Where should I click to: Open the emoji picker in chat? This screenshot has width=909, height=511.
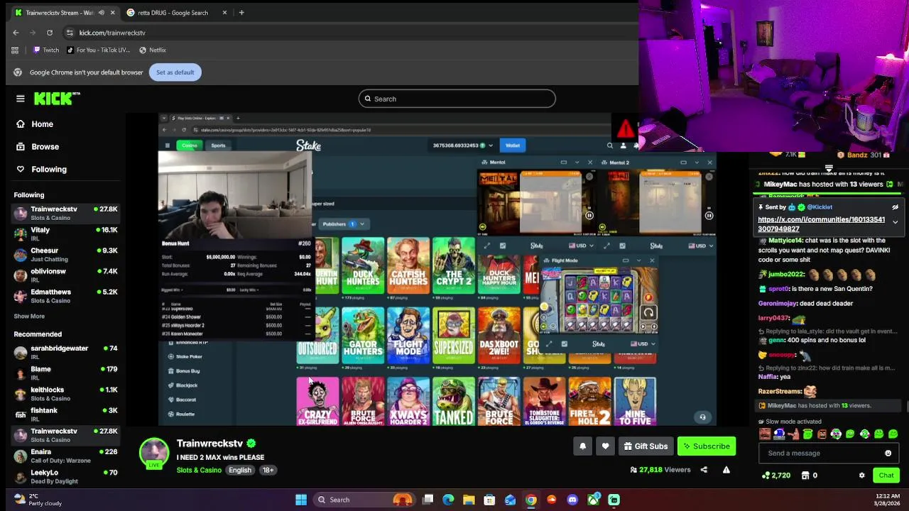[x=888, y=454]
